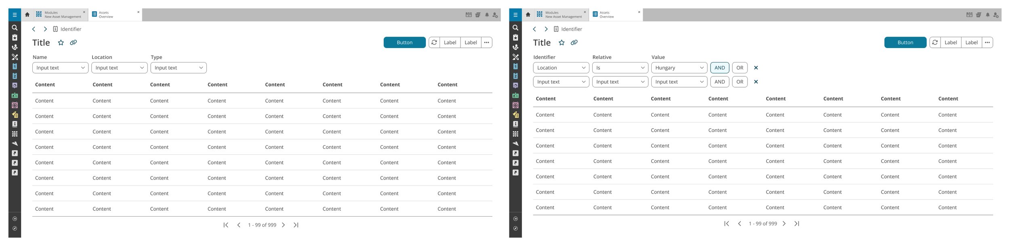The width and height of the screenshot is (1010, 246).
Task: Click the refresh icon in the left mockup
Action: tap(434, 42)
